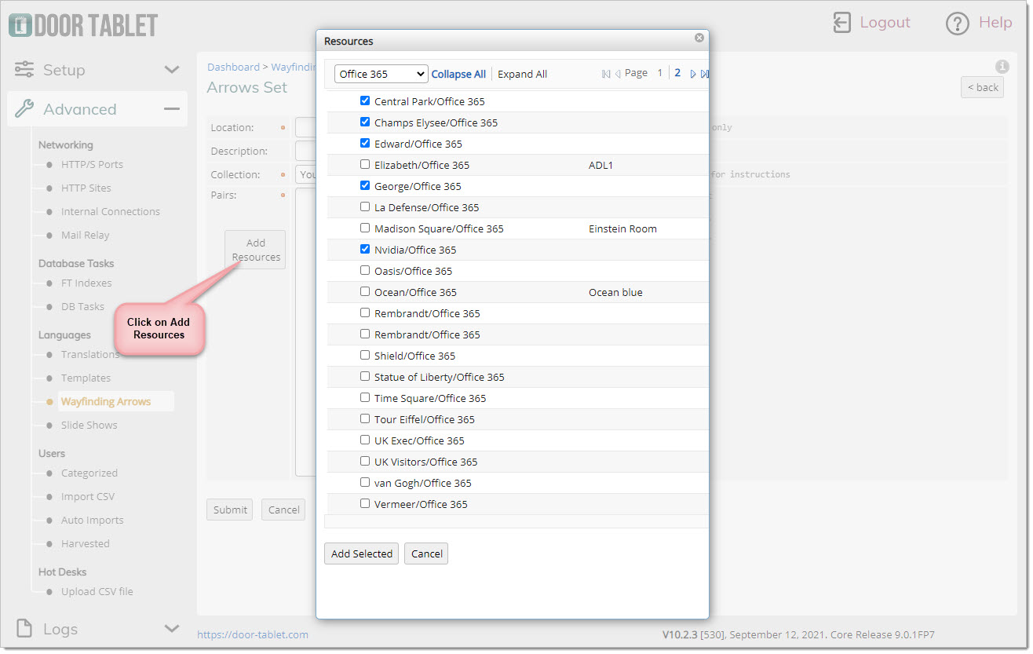Uncheck Champs Elysee/Office 365
Image resolution: width=1033 pixels, height=654 pixels.
coord(365,122)
